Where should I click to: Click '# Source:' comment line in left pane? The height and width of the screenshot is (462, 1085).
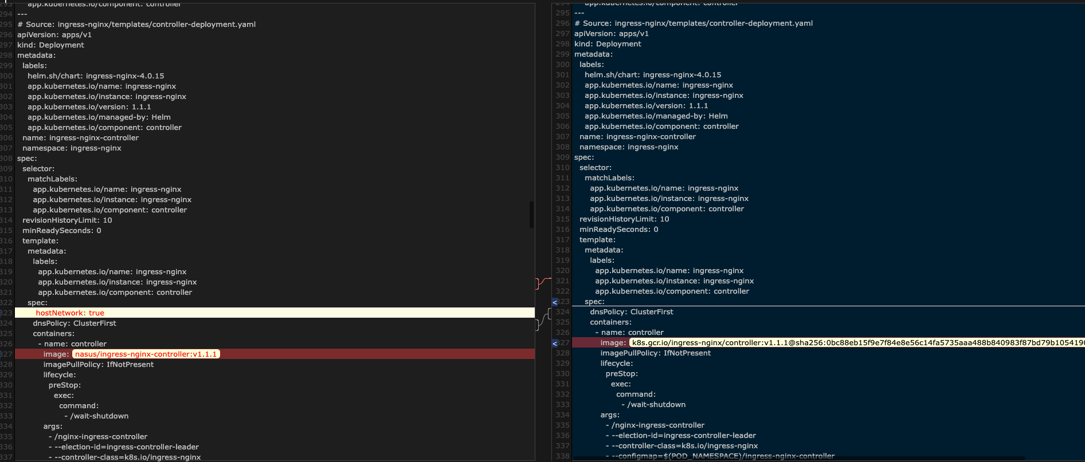(x=136, y=25)
